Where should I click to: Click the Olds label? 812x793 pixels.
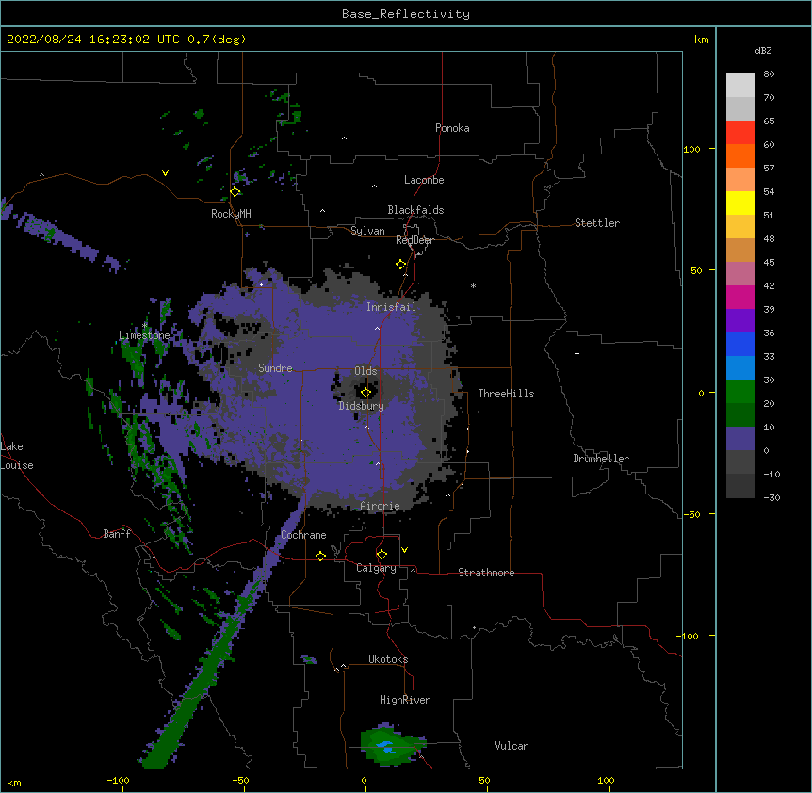point(365,371)
